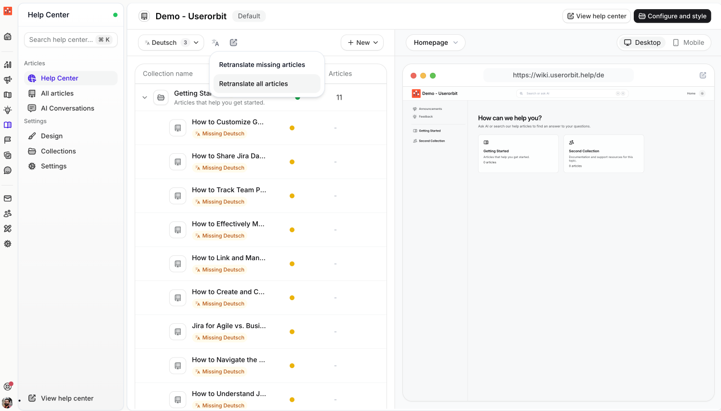Open Settings in the sidebar
This screenshot has width=721, height=411.
tap(71, 166)
